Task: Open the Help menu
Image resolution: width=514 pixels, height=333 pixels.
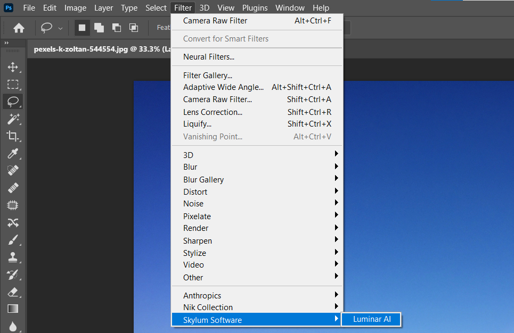Action: [x=321, y=8]
